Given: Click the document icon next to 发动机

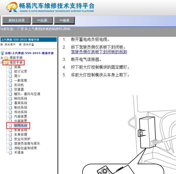Looking at the screenshot, I should 11,85.
